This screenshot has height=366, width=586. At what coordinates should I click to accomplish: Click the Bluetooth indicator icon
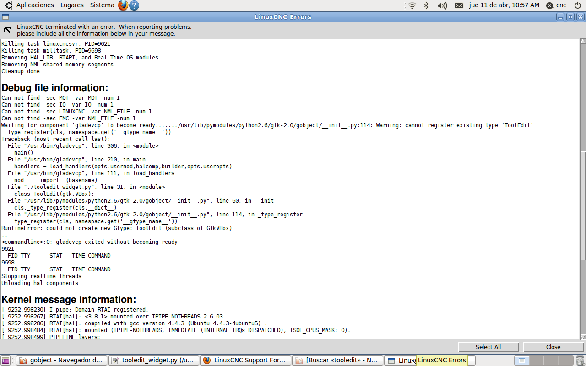tap(426, 5)
